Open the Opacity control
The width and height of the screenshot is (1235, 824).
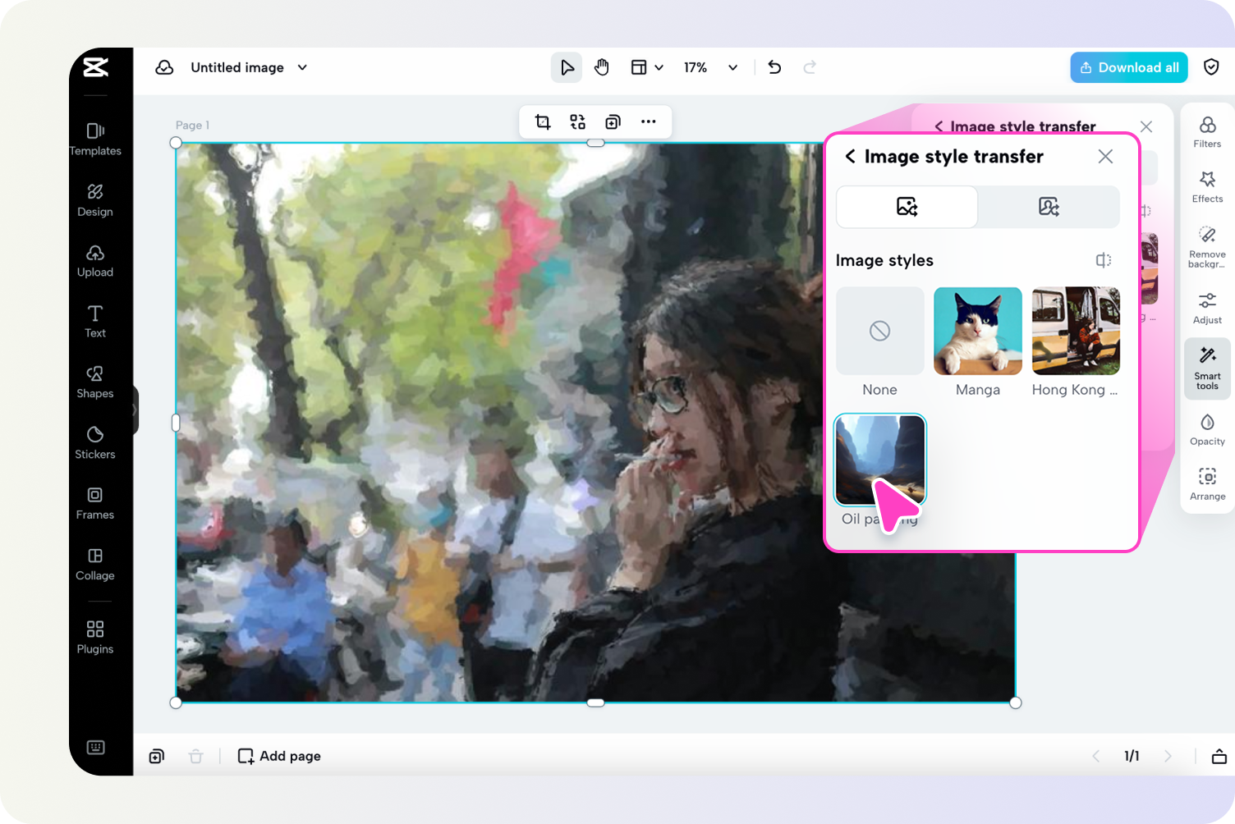pyautogui.click(x=1207, y=428)
